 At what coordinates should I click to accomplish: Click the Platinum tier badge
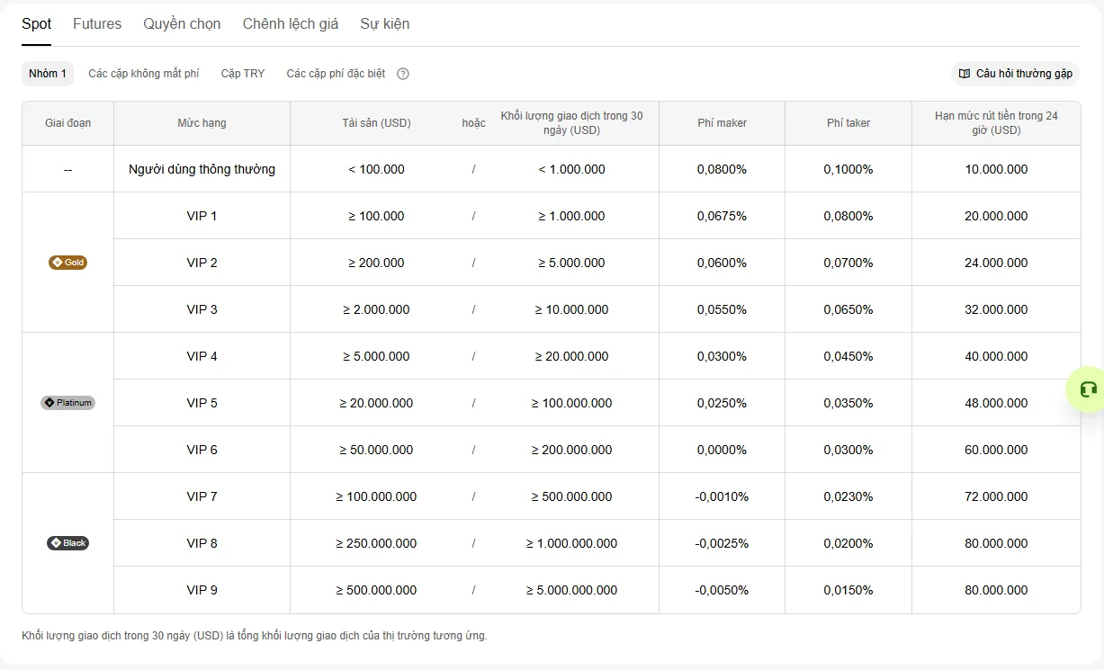click(68, 403)
